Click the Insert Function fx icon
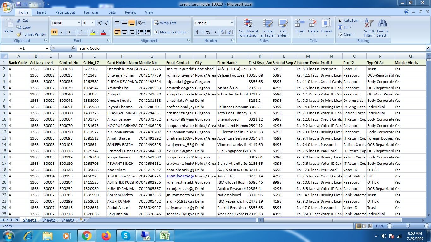The width and height of the screenshot is (431, 242). point(73,49)
